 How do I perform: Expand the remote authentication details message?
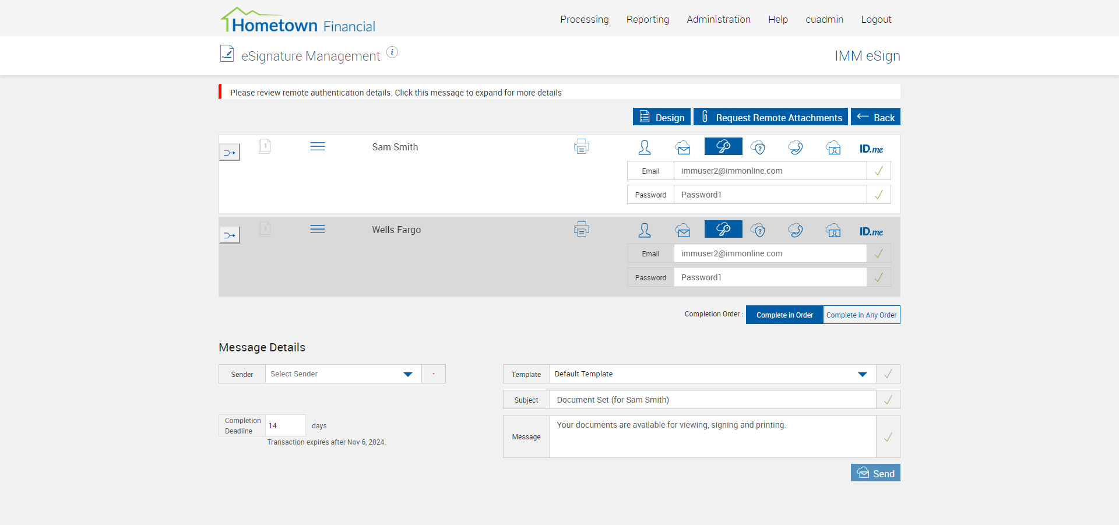point(396,93)
